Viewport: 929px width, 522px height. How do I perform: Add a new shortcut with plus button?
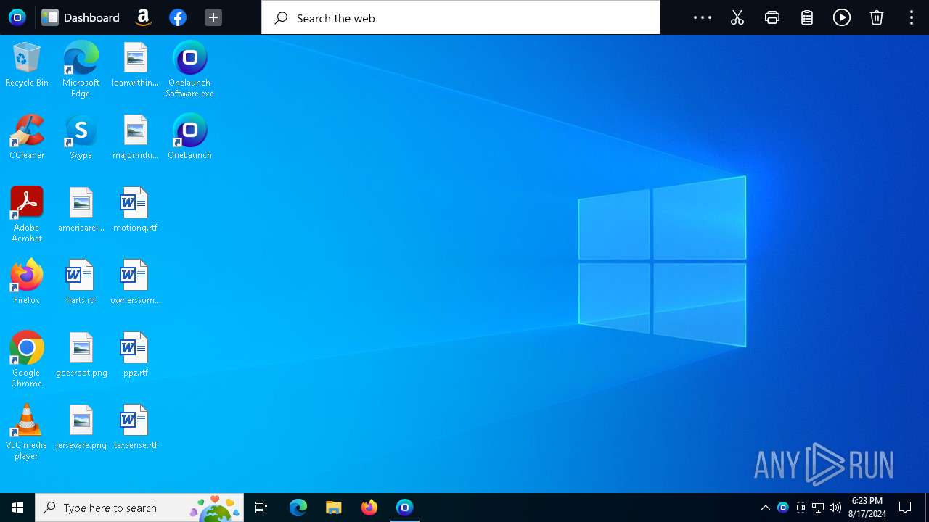pos(213,17)
